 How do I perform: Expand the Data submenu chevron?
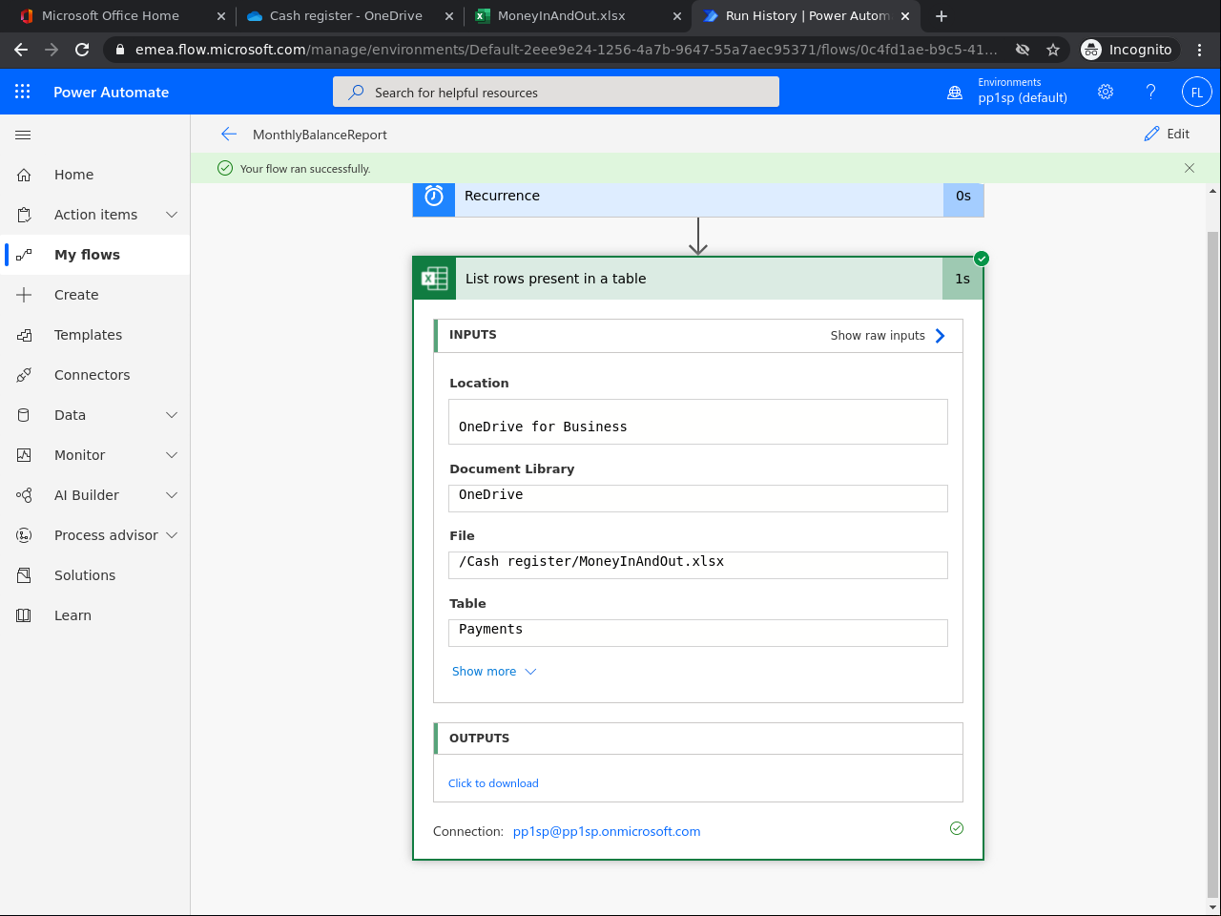pos(172,415)
